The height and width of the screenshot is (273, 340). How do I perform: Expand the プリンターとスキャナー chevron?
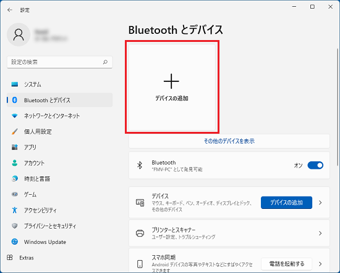point(320,233)
